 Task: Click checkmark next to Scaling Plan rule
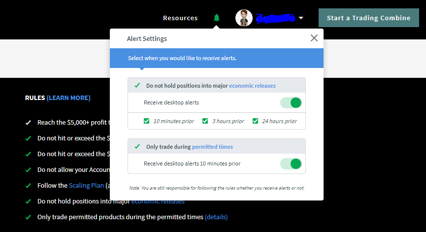[x=28, y=186]
